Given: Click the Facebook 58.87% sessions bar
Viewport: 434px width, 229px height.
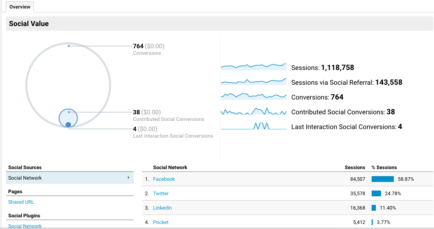Looking at the screenshot, I should [383, 179].
